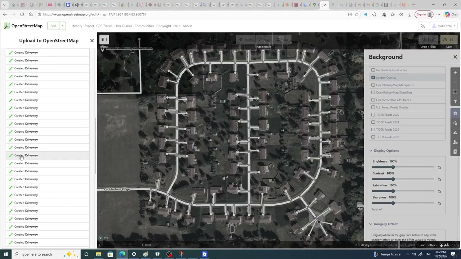Screen dimensions: 461x259
Task: Enable OpenRailwayMap Maxspeeds overlay
Action: click(373, 85)
